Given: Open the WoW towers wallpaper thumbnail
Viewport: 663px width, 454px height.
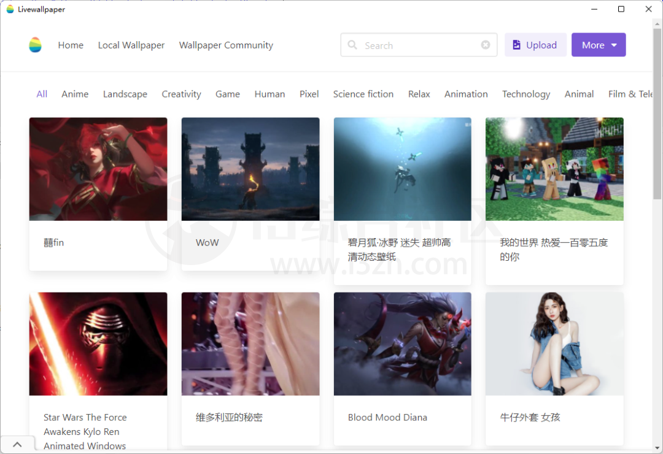Looking at the screenshot, I should pyautogui.click(x=250, y=169).
